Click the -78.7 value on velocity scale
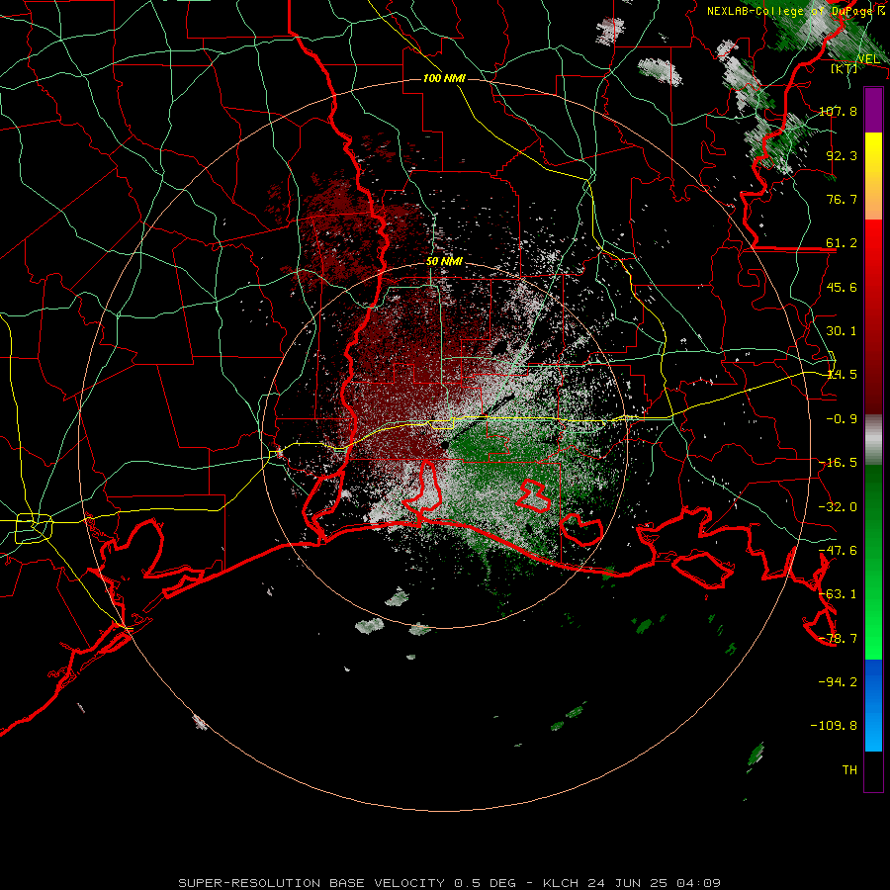 pos(838,639)
